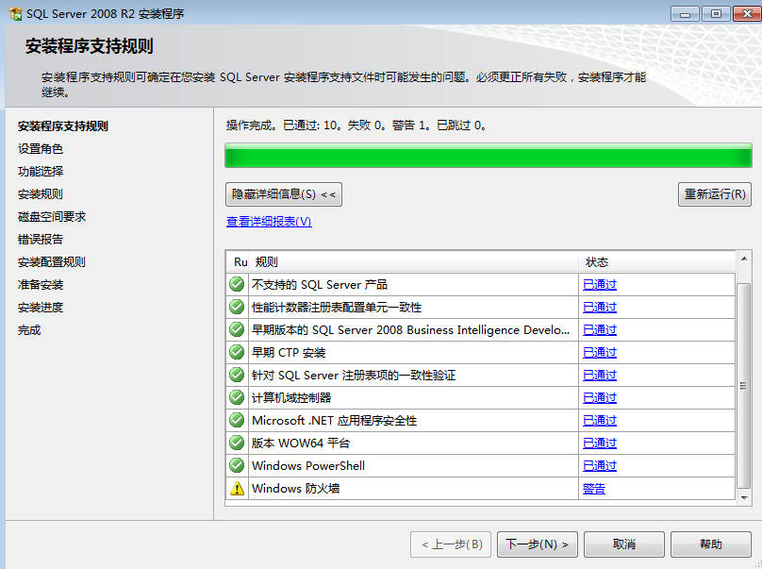762x569 pixels.
Task: Click the SQL Server setup title bar icon
Action: tap(15, 14)
